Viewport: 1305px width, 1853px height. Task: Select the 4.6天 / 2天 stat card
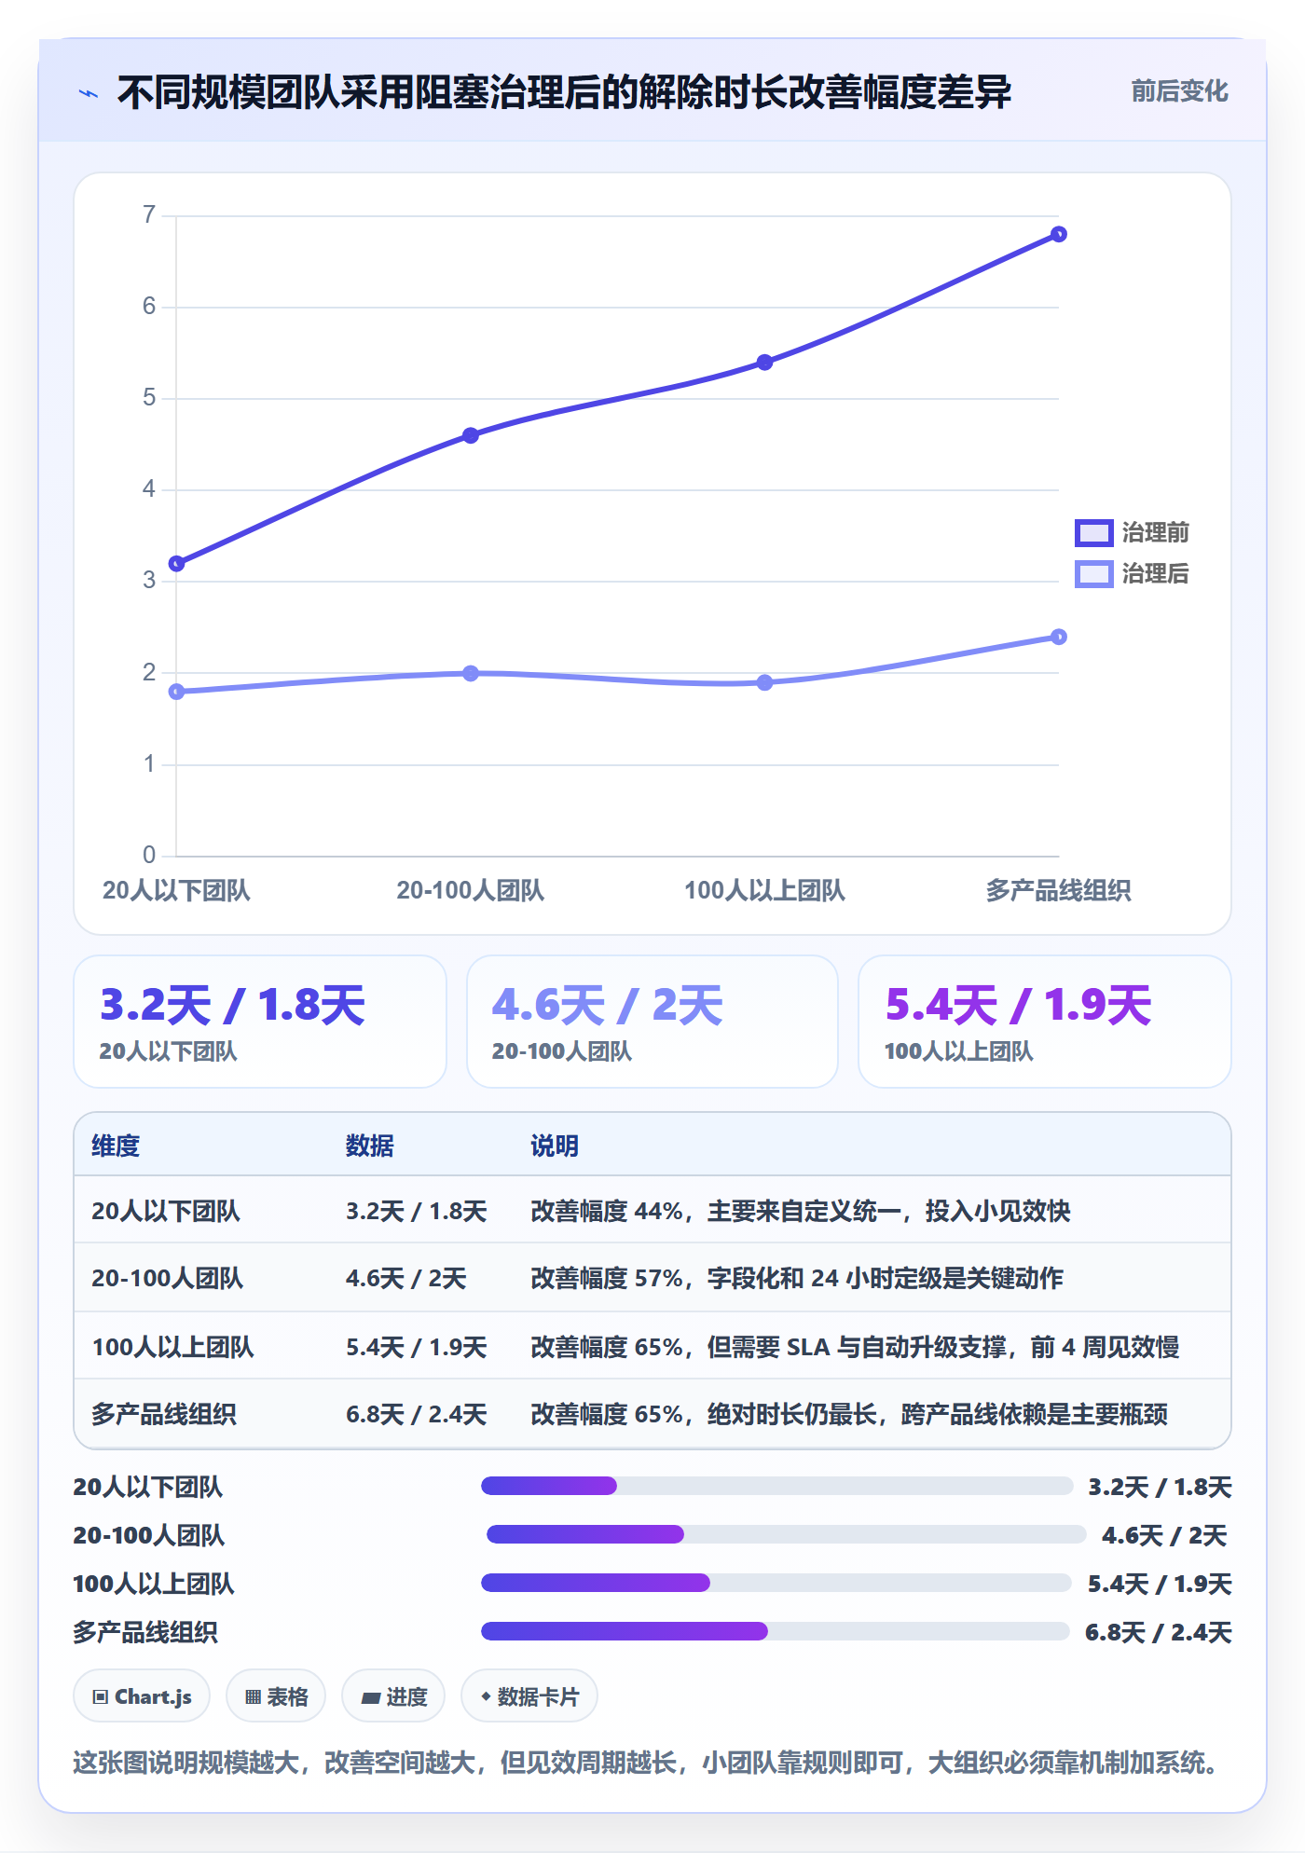652,1022
